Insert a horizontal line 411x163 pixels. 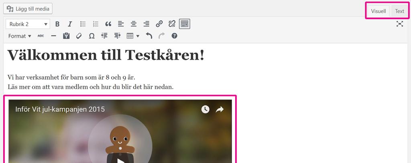(53, 36)
